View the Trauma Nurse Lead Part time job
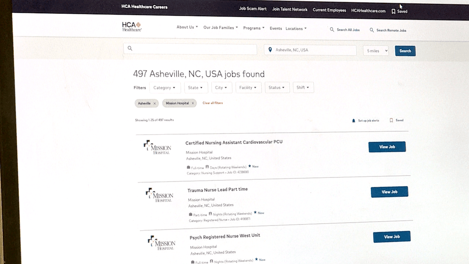 (390, 192)
